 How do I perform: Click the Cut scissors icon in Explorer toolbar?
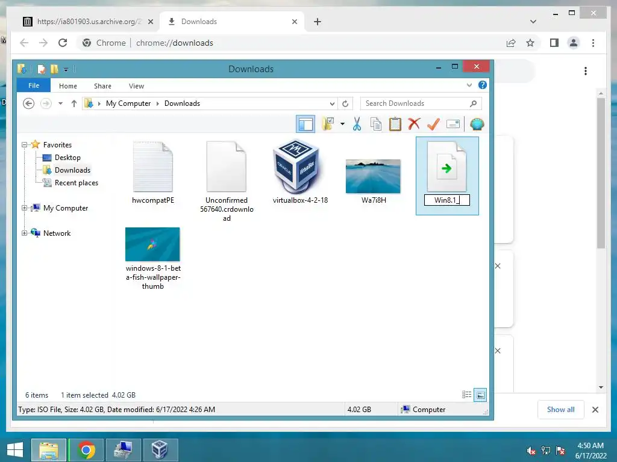357,124
